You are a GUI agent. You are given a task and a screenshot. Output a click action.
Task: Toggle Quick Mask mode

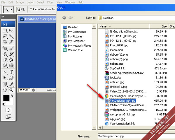(x=8, y=110)
